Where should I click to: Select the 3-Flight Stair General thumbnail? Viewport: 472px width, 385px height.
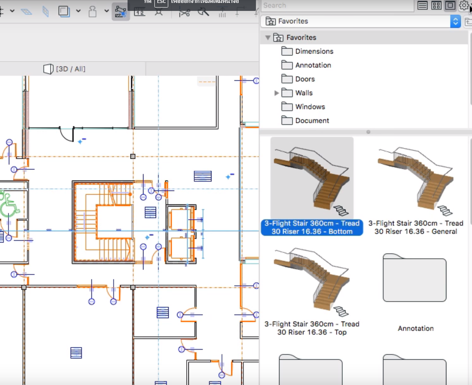416,181
